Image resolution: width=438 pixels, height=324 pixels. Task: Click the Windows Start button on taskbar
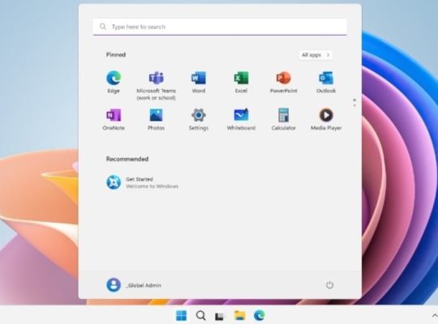point(182,316)
